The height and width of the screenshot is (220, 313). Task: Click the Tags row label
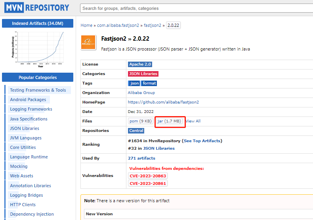(x=87, y=83)
